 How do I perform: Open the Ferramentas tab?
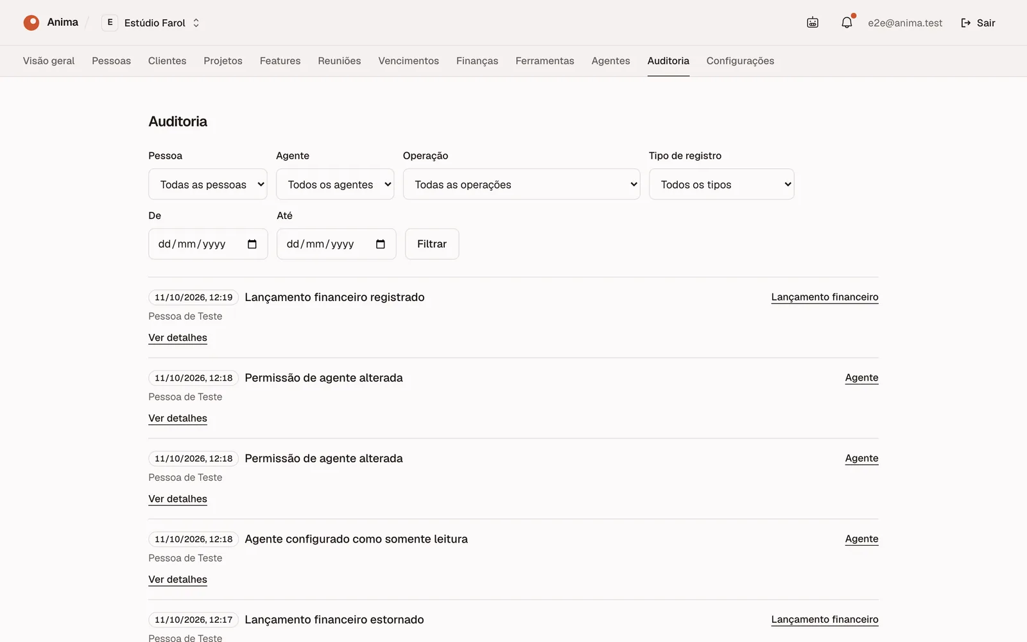545,61
